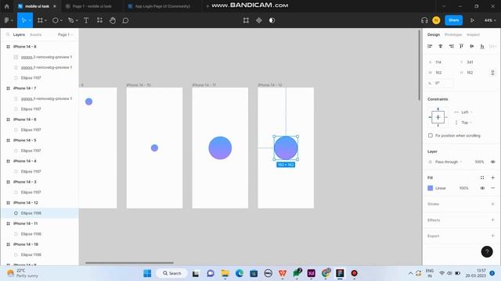
Task: Open the taskbar Search box
Action: [x=172, y=273]
